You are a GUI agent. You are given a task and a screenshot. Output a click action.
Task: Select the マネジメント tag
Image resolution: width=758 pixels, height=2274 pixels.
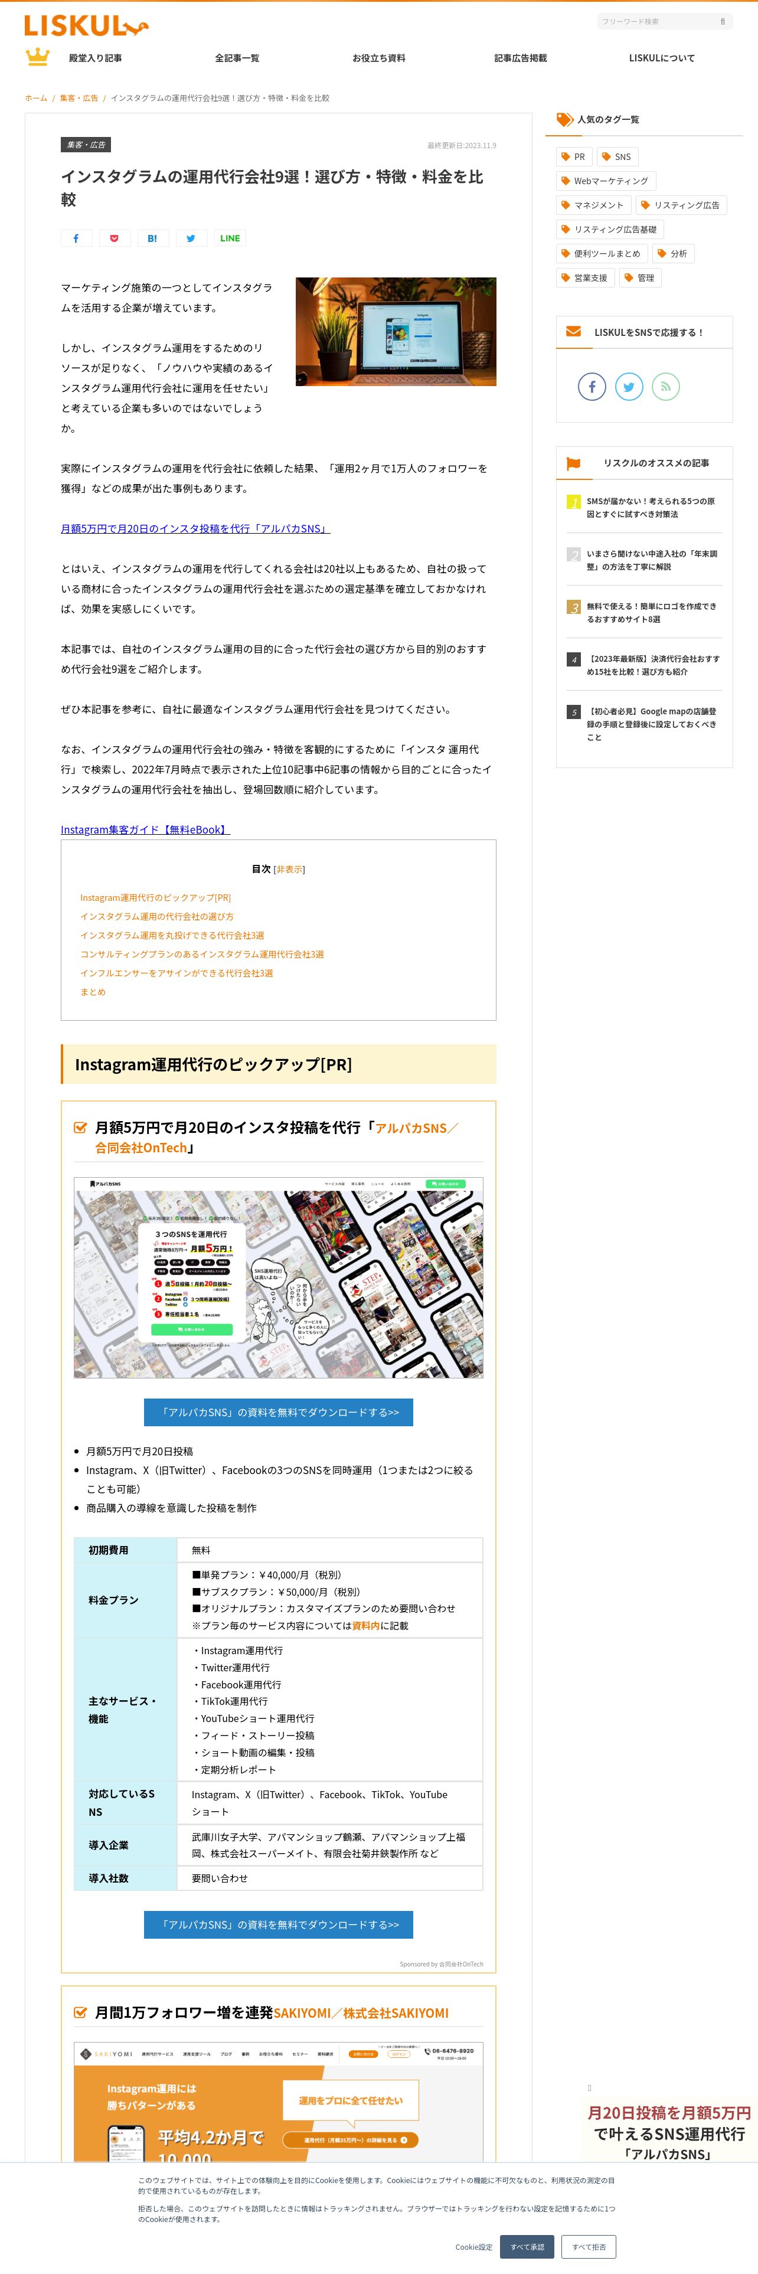[x=593, y=205]
